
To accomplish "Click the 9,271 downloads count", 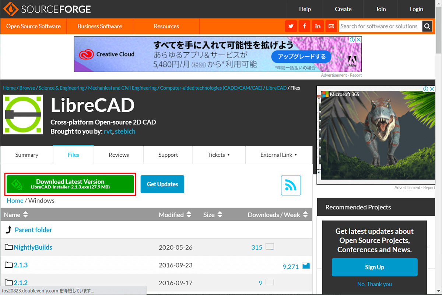I will coord(291,267).
